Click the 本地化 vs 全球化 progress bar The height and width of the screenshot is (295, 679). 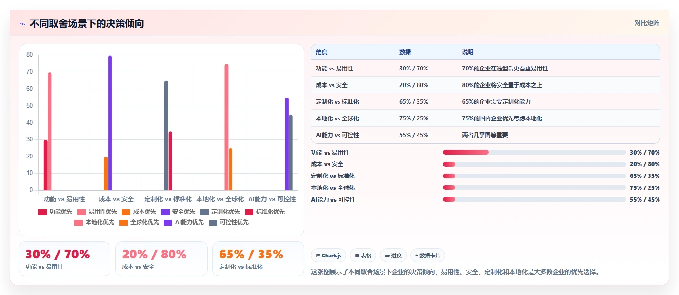[x=534, y=188]
